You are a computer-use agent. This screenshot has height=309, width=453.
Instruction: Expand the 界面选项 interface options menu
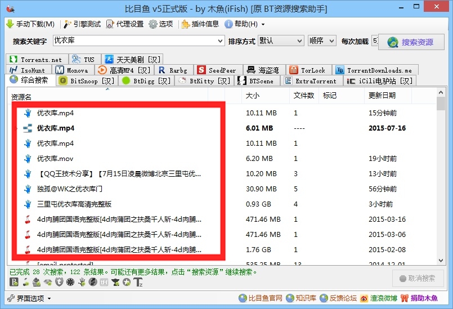29,298
